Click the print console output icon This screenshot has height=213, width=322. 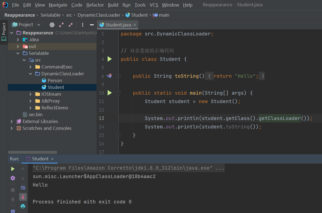click(x=23, y=206)
